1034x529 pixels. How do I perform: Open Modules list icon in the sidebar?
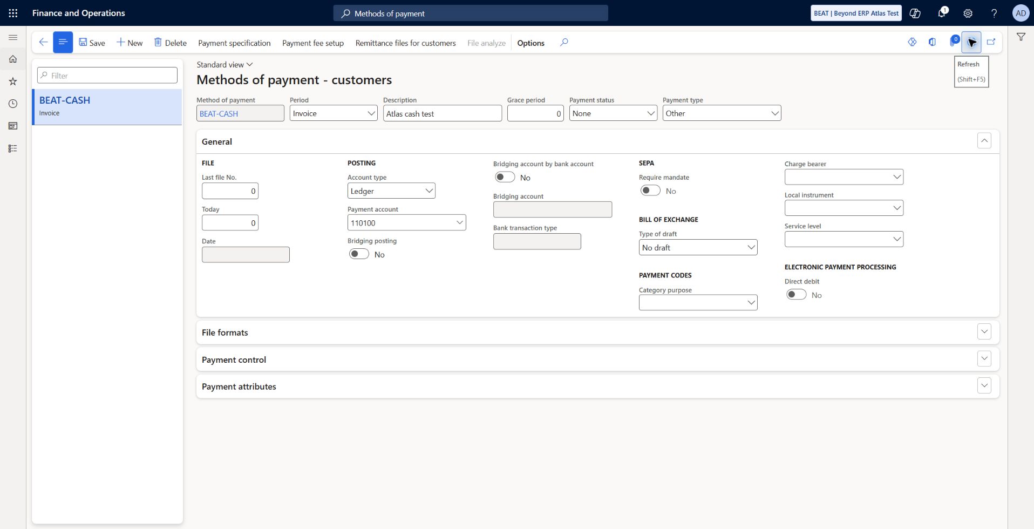(x=13, y=148)
